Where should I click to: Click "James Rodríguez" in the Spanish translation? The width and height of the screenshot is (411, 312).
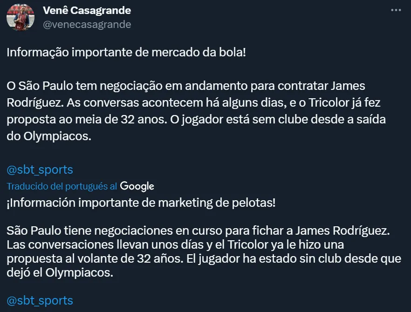353,231
